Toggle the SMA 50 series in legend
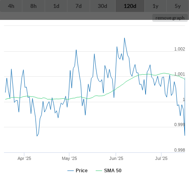This screenshot has height=181, width=189. click(108, 171)
